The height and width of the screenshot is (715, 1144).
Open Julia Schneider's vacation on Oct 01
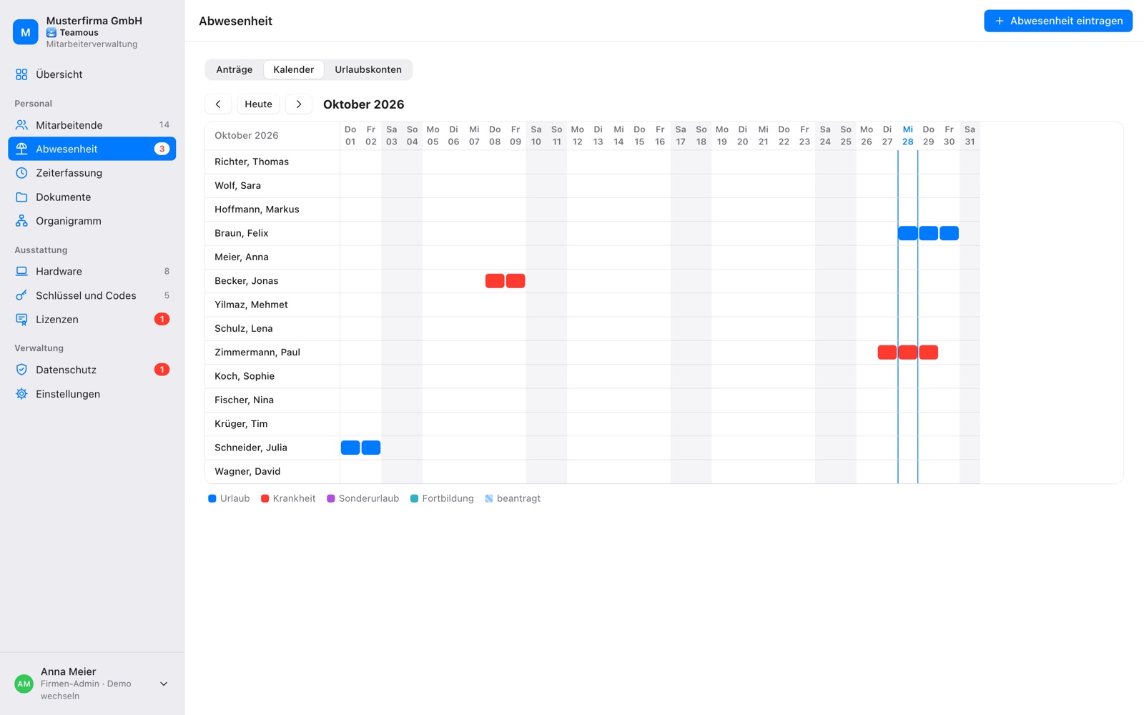tap(350, 448)
